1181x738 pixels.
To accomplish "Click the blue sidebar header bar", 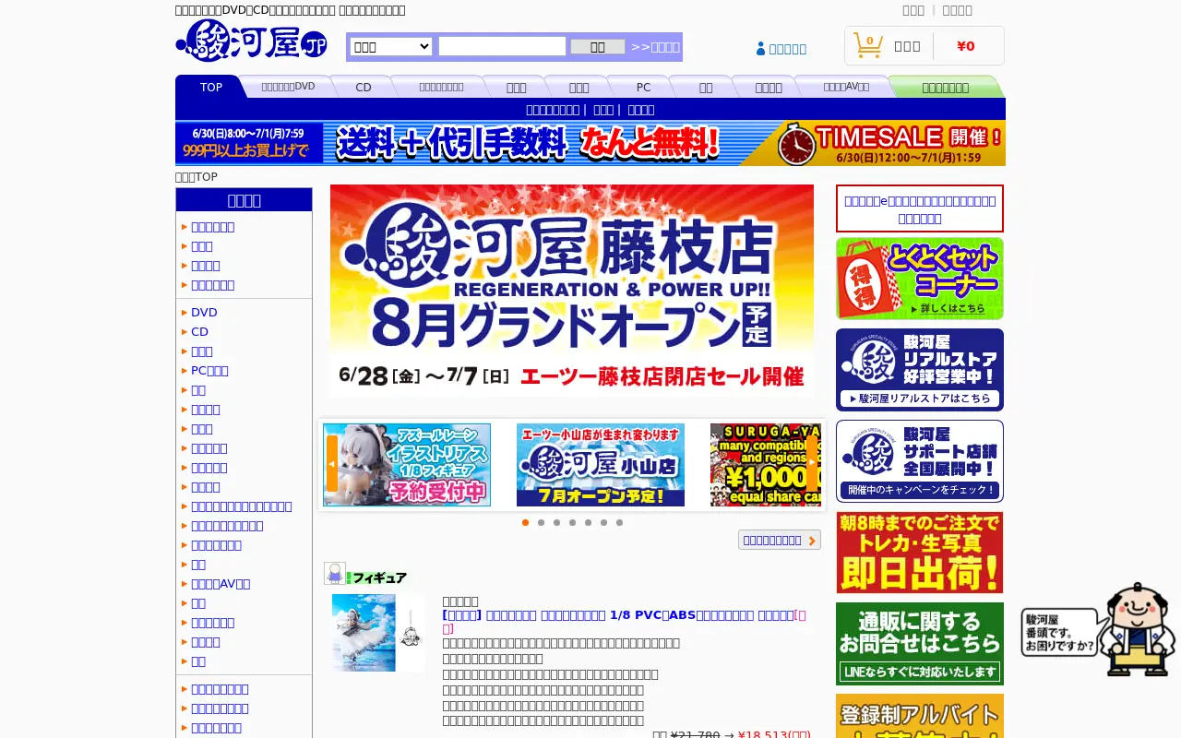I will click(x=245, y=200).
